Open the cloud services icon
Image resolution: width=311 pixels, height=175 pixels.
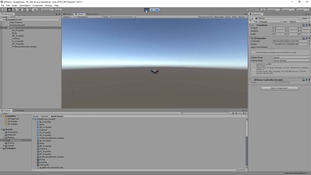[x=263, y=10]
